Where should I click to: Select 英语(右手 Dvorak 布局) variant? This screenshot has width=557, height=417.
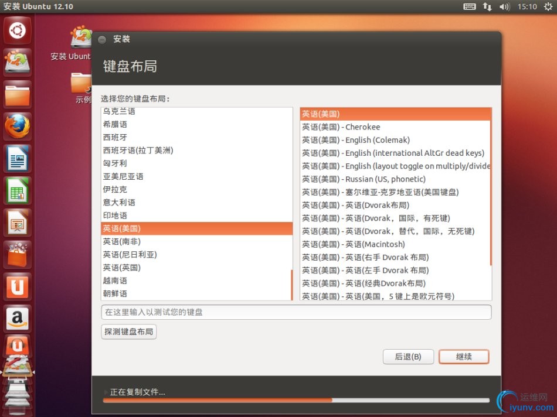tap(395, 257)
